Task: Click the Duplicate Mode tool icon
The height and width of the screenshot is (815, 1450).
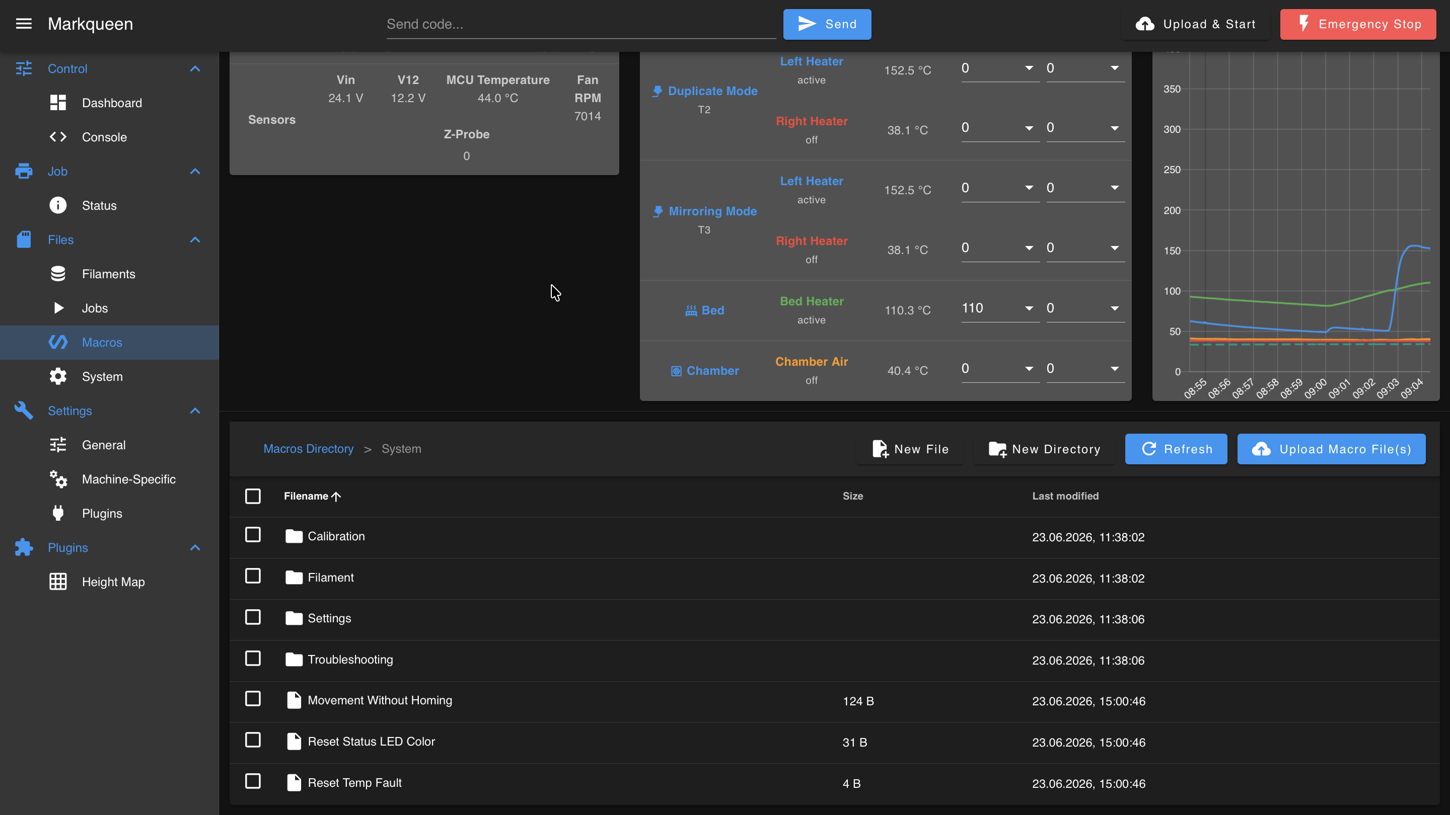Action: (x=657, y=91)
